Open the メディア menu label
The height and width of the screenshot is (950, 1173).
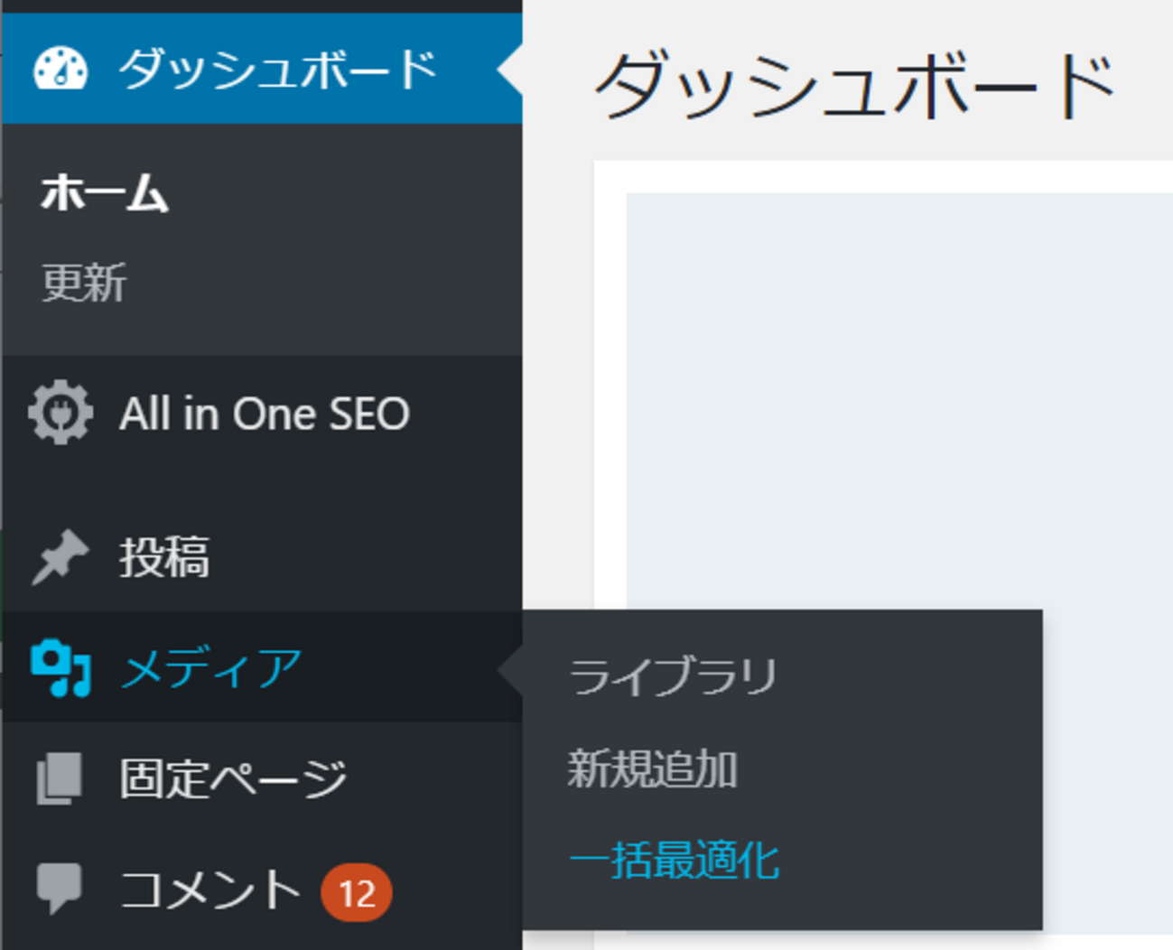[x=211, y=669]
